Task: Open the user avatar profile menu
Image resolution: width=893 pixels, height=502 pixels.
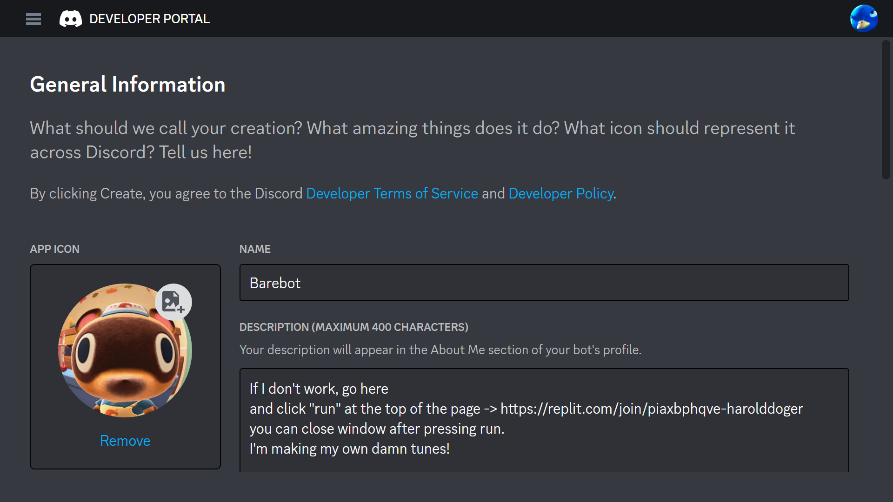Action: point(864,19)
